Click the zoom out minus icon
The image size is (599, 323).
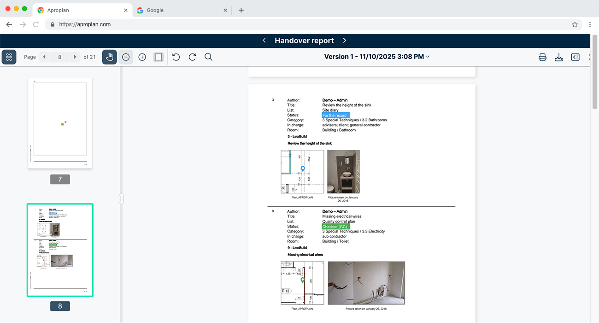click(x=126, y=57)
